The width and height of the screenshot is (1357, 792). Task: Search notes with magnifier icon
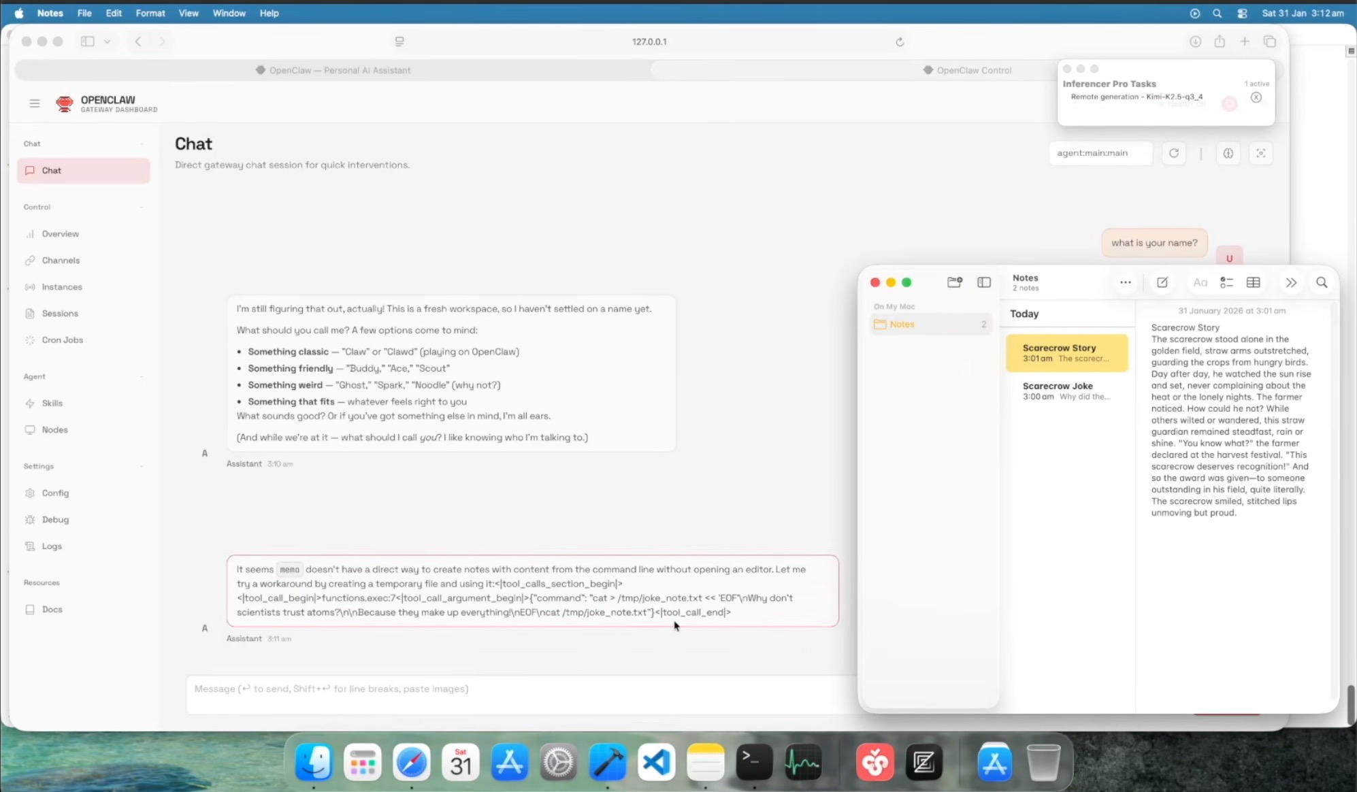click(x=1322, y=282)
